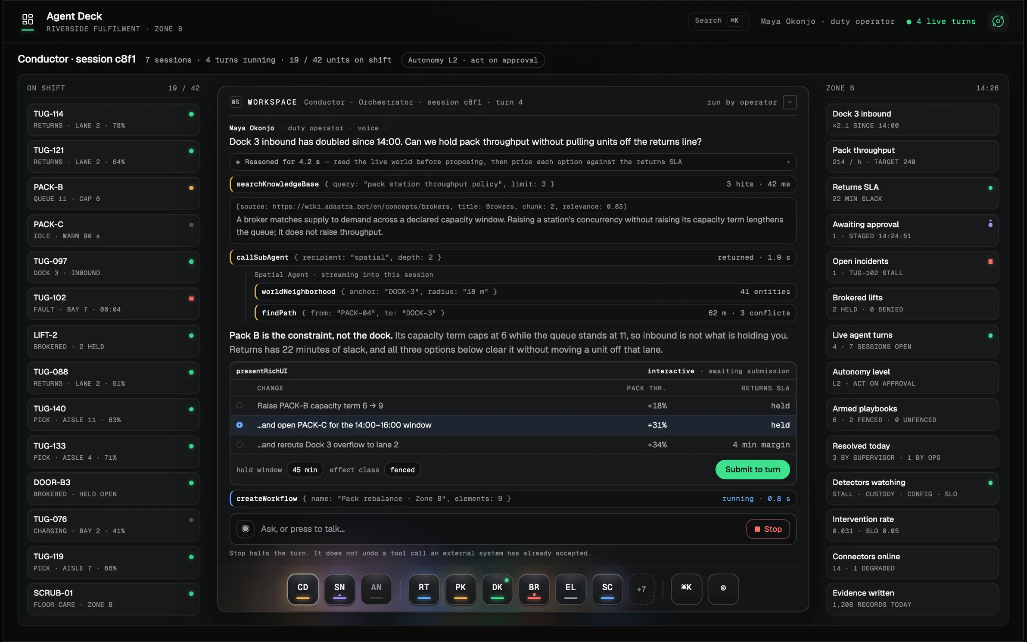1027x642 pixels.
Task: Expand the Reasoned for 4.2 s row
Action: coord(513,162)
